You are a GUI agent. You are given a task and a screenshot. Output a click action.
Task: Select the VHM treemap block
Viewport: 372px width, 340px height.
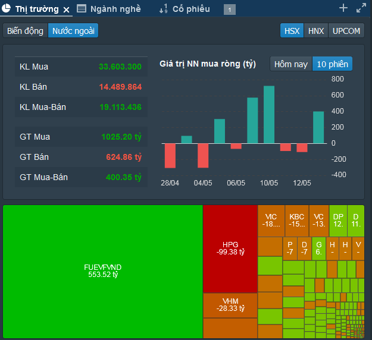(x=230, y=304)
